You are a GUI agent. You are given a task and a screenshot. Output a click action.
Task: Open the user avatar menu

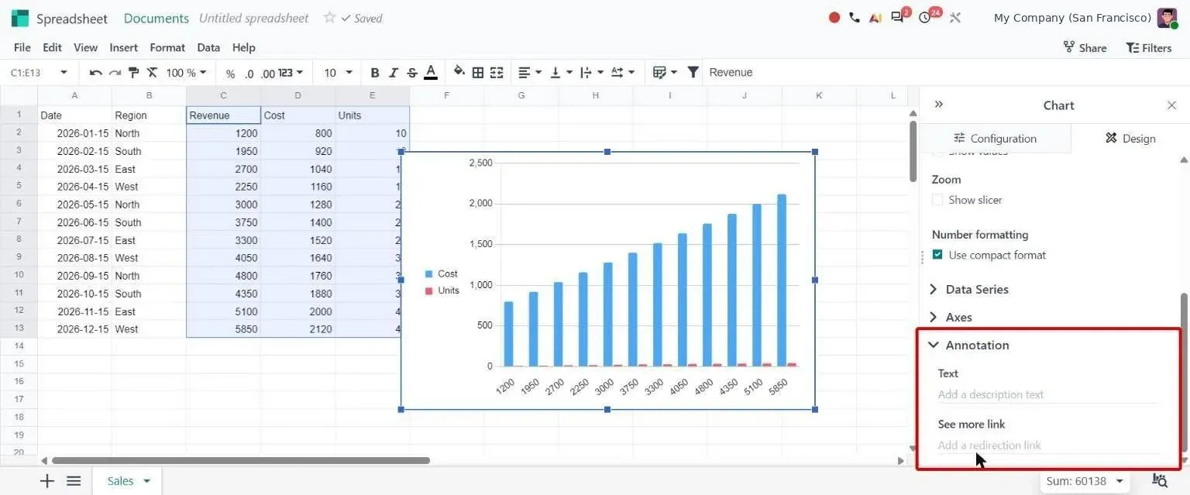click(x=1167, y=18)
